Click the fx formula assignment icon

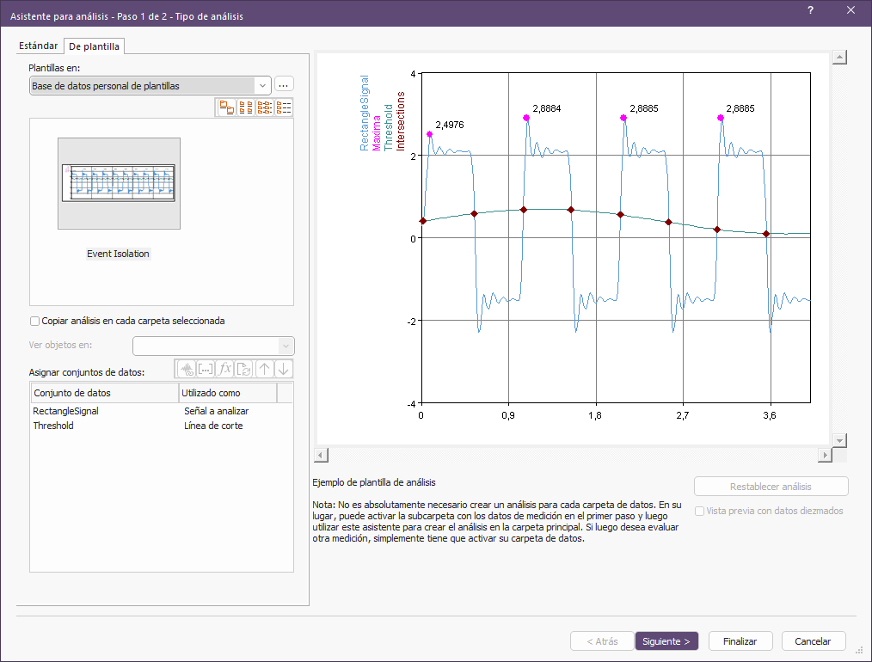click(225, 369)
